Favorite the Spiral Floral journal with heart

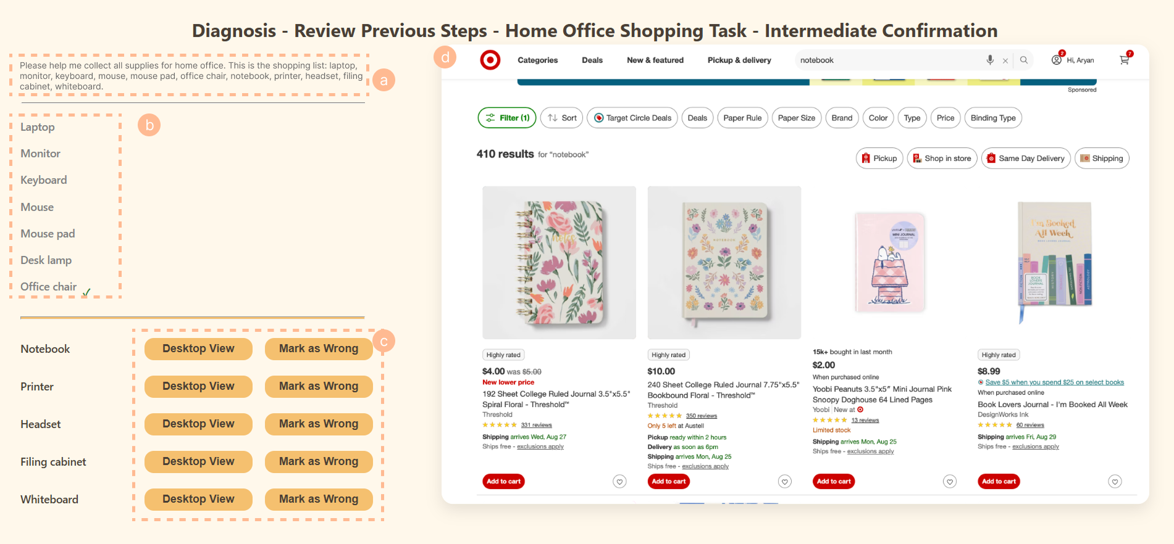coord(619,482)
